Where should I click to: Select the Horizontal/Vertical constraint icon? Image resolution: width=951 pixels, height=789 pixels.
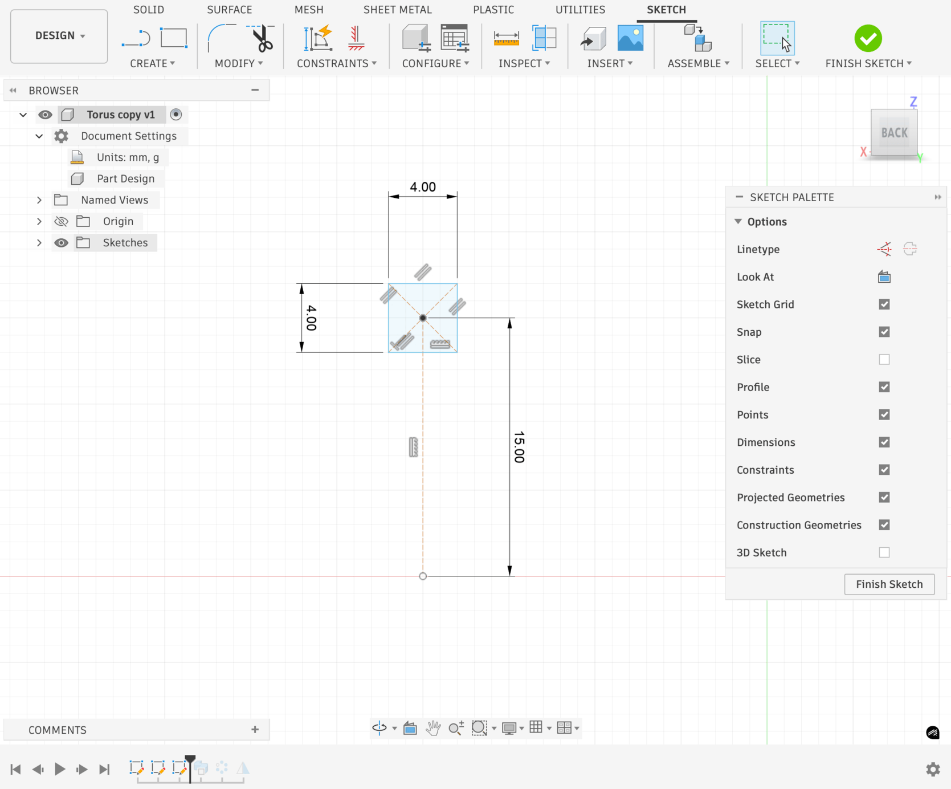tap(356, 38)
